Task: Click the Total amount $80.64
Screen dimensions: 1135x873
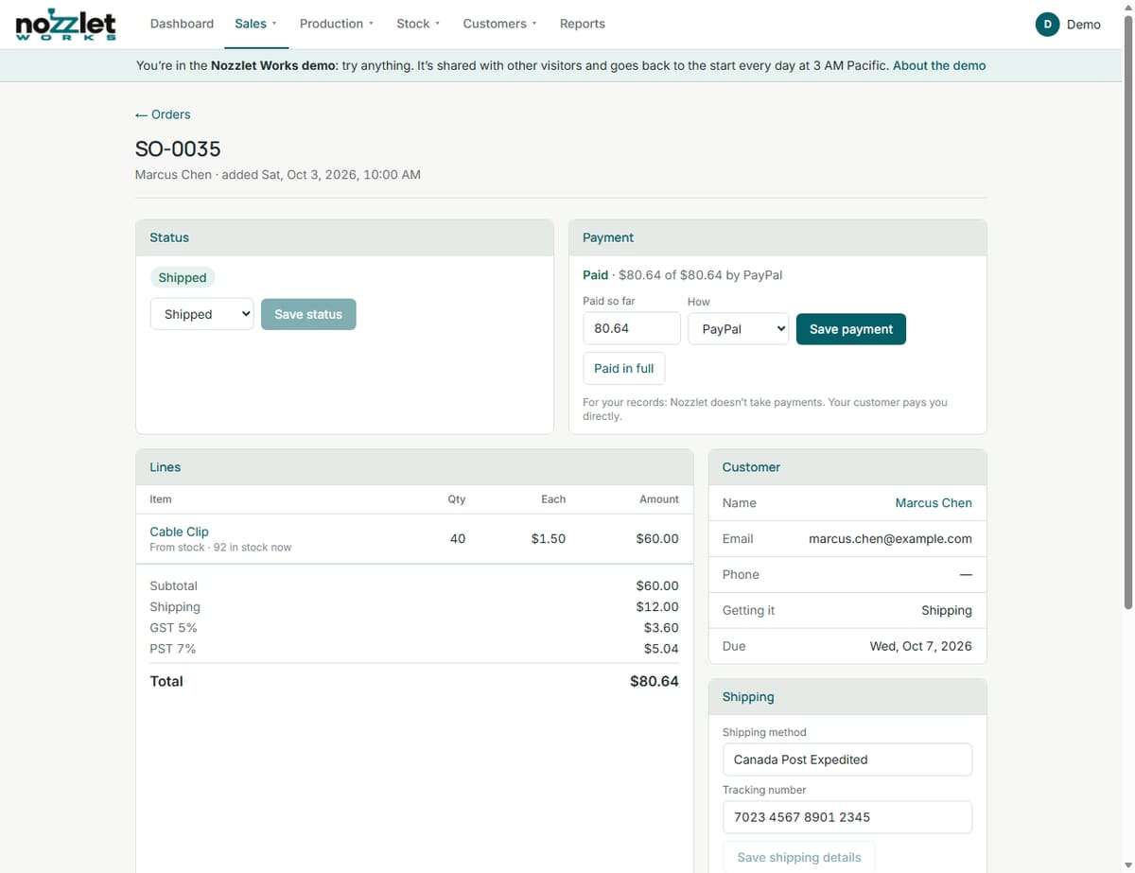Action: (655, 681)
